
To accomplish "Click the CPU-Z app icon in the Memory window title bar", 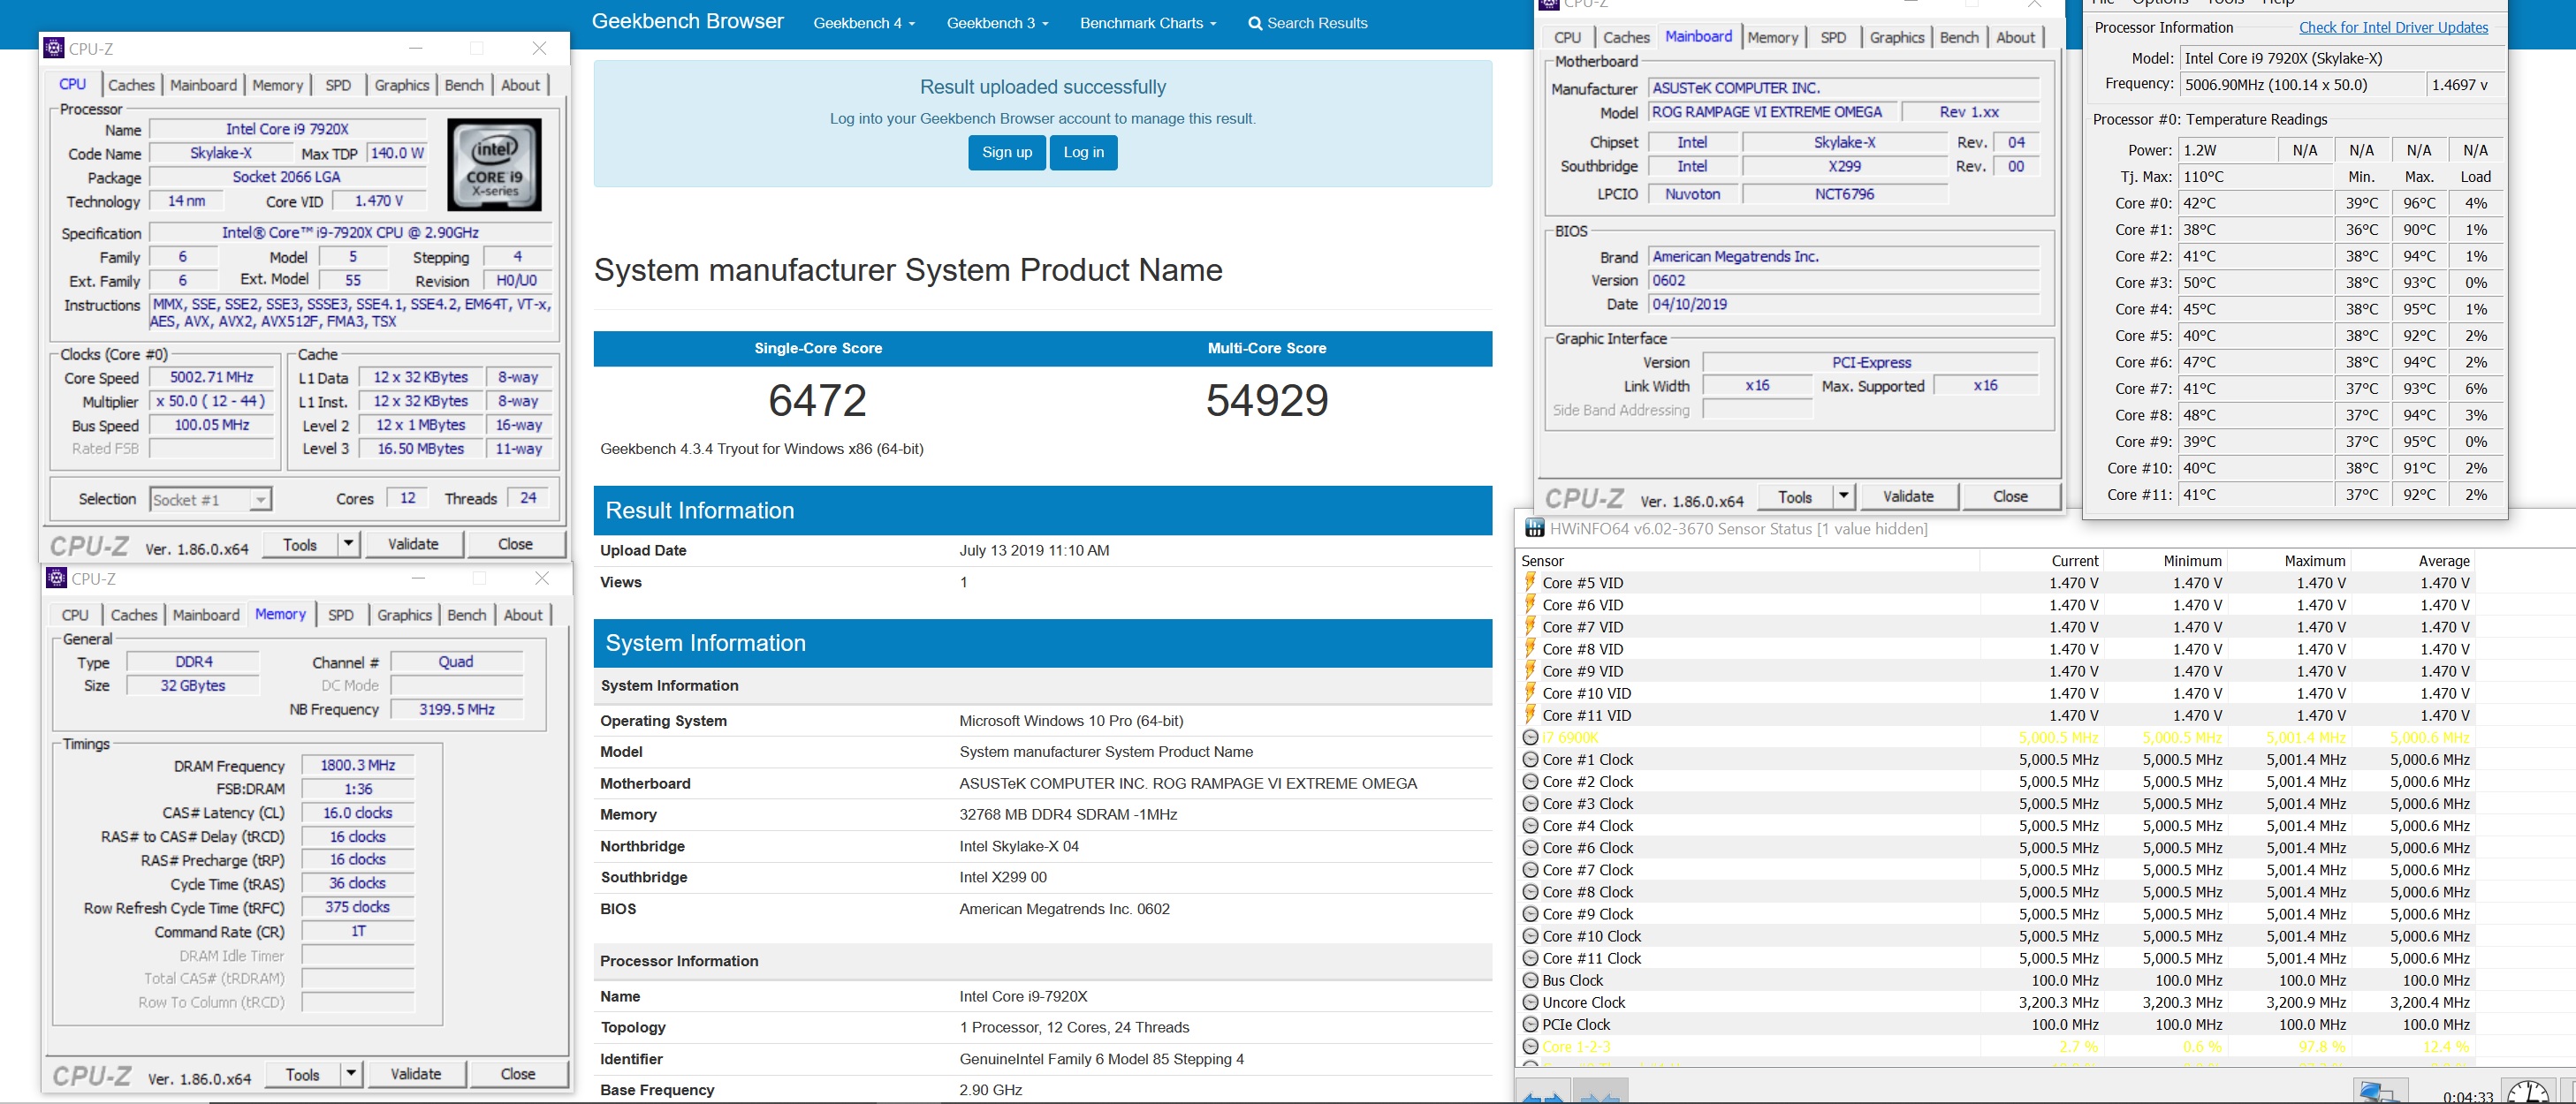I will coord(57,578).
